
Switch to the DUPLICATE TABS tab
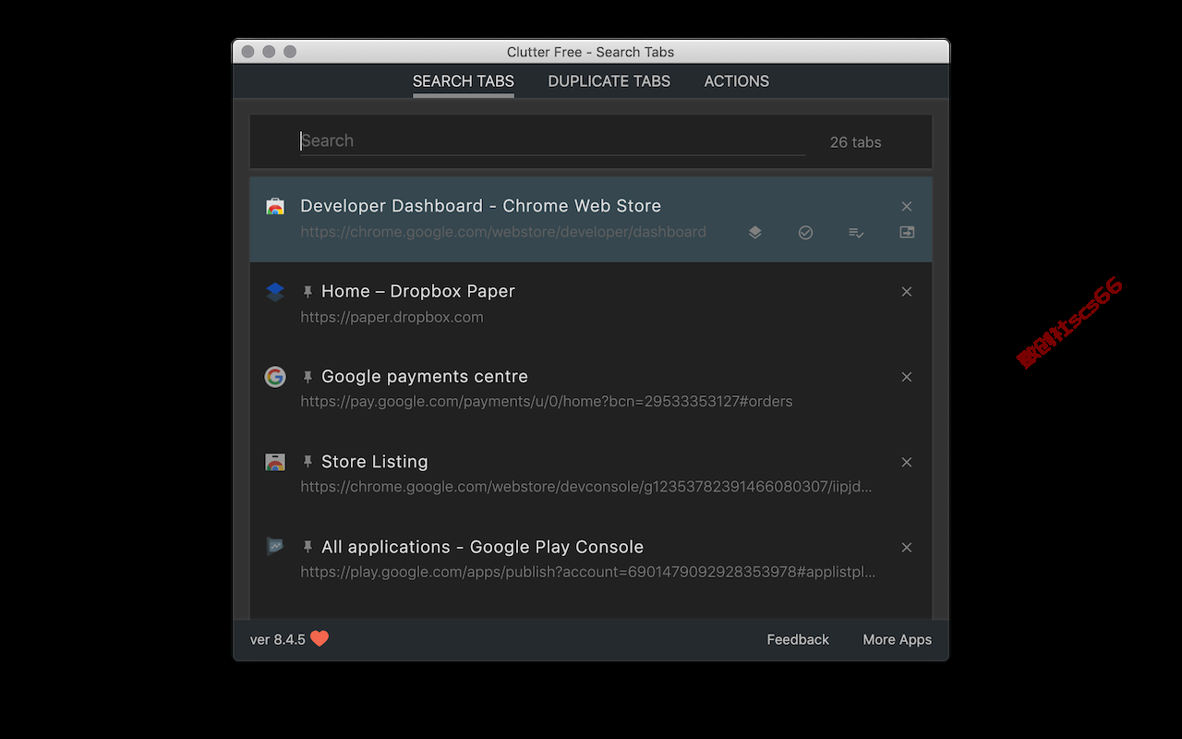coord(609,81)
